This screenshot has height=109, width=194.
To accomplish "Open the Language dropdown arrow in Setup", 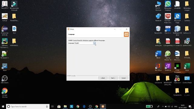I will click(x=94, y=43).
